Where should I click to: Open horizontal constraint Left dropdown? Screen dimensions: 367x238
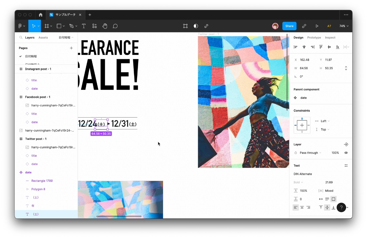pos(325,121)
